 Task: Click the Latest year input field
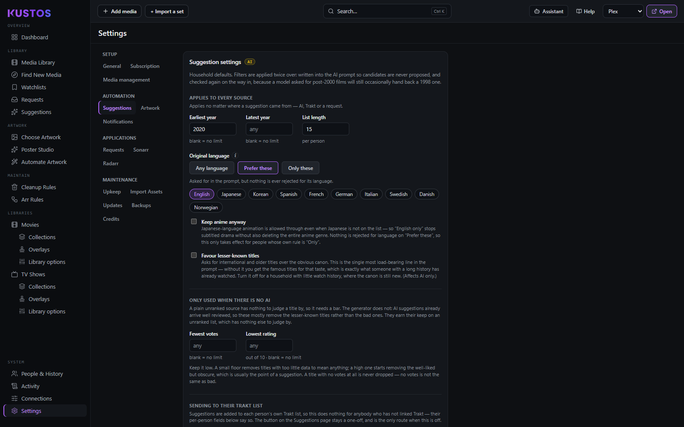point(269,129)
